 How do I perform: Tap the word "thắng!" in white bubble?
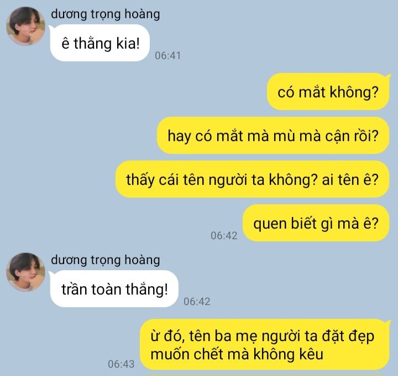click(146, 289)
